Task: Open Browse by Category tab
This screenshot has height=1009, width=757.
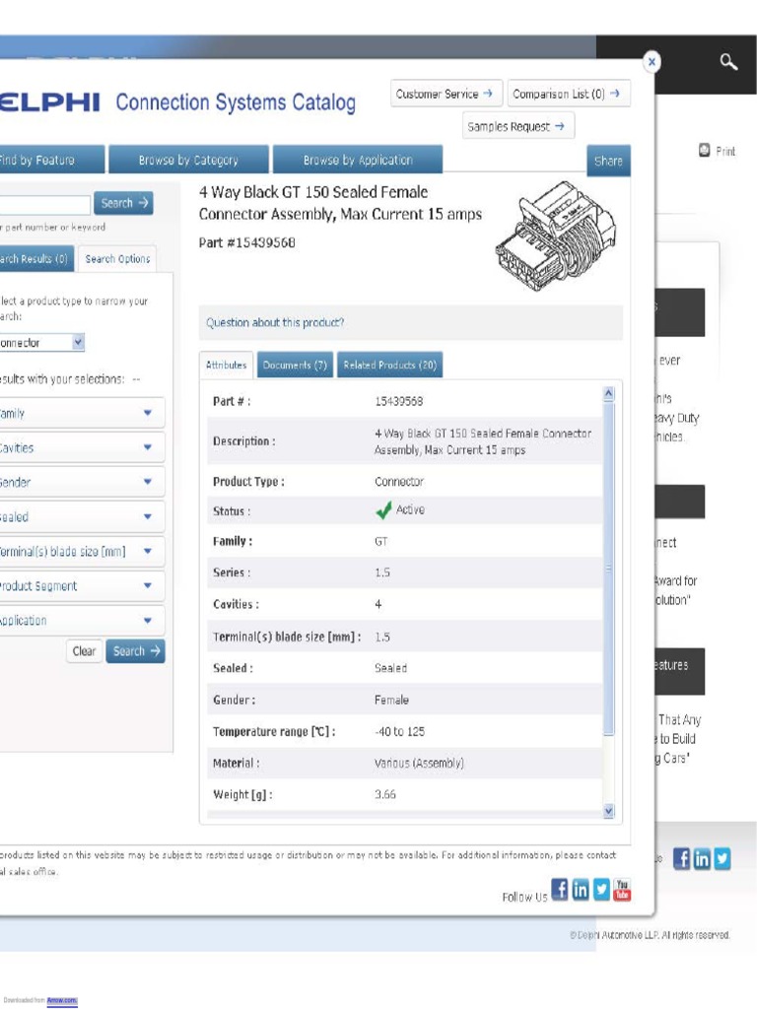Action: (188, 161)
